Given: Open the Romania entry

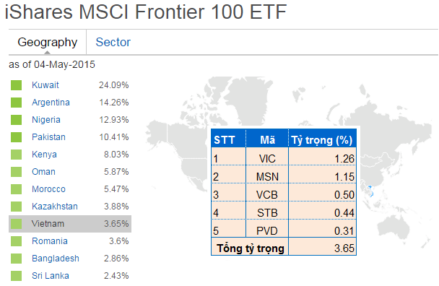Looking at the screenshot, I should point(50,241).
